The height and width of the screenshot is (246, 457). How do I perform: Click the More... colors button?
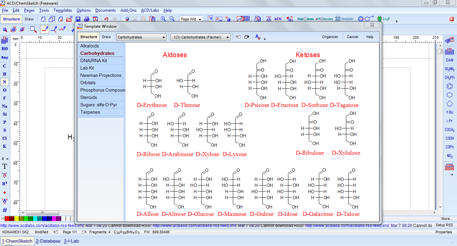click(x=447, y=219)
